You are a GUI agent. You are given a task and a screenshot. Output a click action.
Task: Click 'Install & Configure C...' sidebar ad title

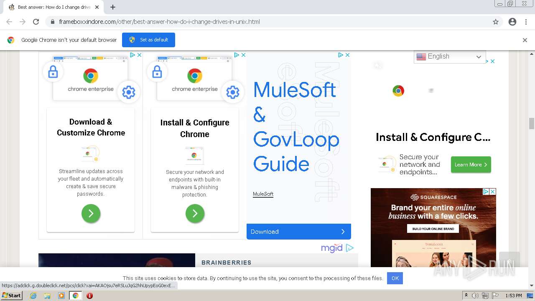click(x=433, y=137)
